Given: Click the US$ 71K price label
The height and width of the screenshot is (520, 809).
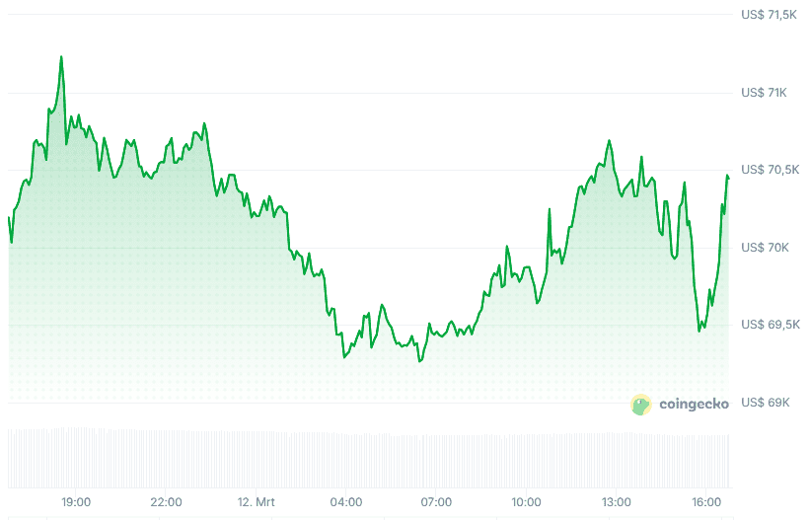Looking at the screenshot, I should pyautogui.click(x=764, y=93).
